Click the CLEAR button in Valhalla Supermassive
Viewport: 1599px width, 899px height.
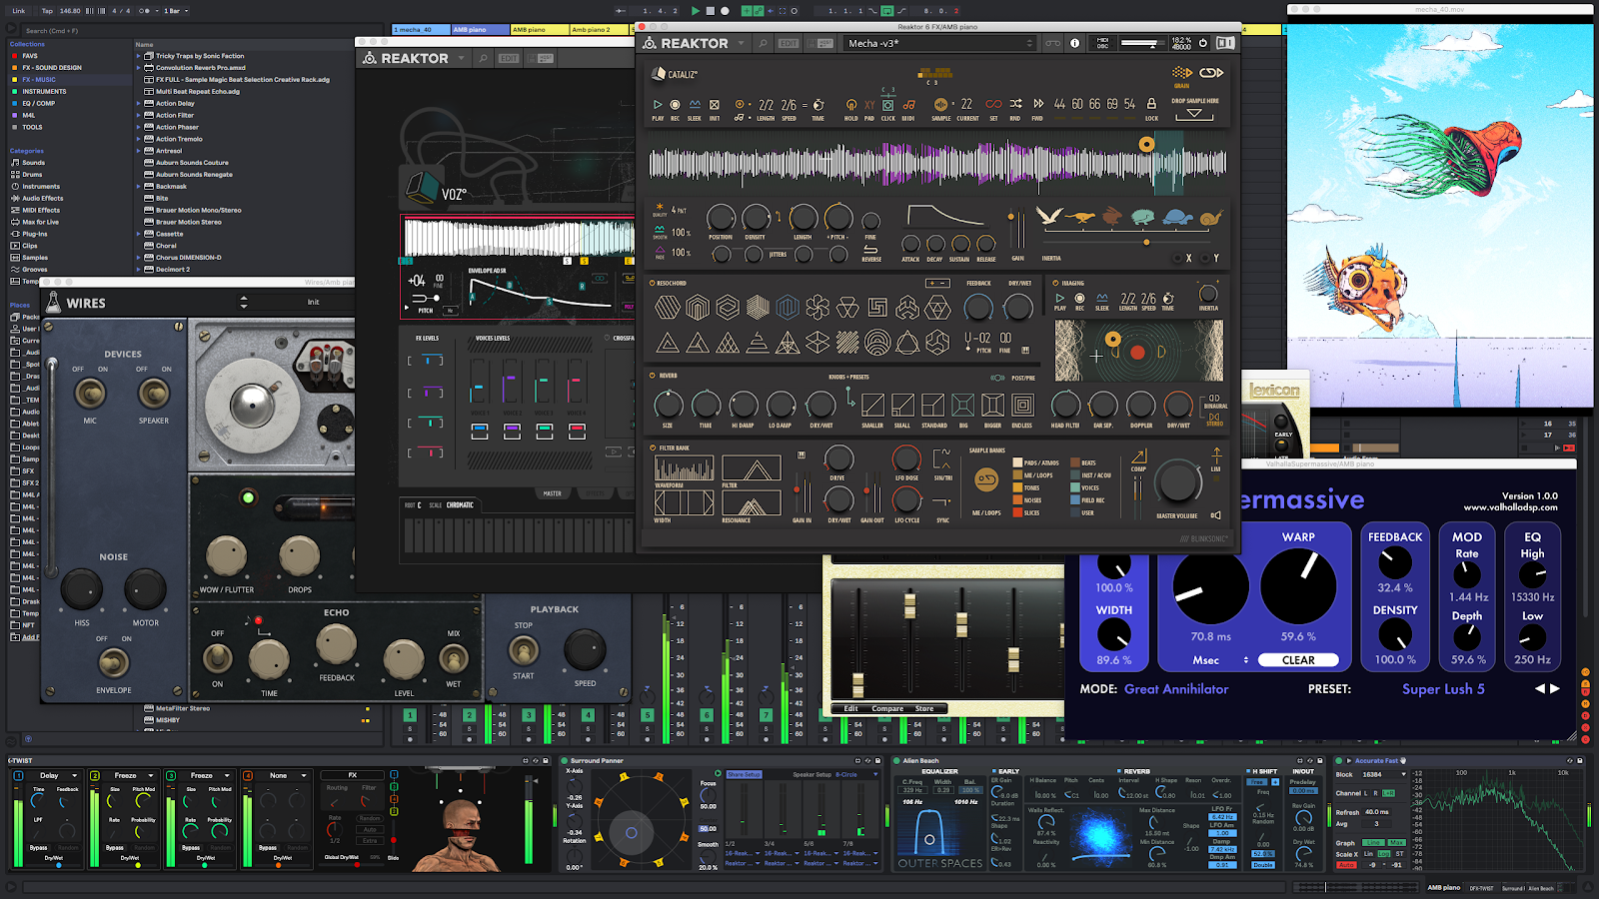coord(1298,660)
